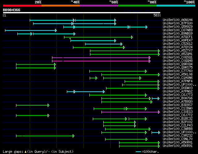
Task: Select the UniRef100_C7T760 label
Action: click(178, 71)
